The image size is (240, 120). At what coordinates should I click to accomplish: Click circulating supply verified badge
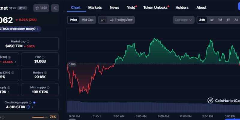[x=34, y=102]
